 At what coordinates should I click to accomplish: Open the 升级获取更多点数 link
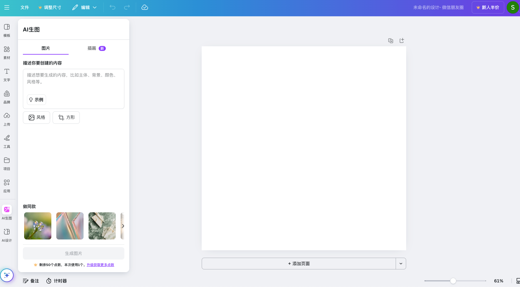(100, 265)
